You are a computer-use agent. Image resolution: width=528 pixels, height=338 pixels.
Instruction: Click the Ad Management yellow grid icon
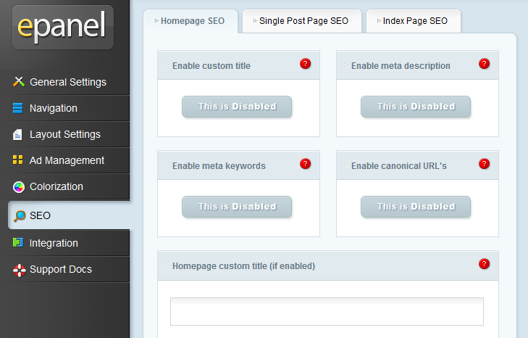17,160
